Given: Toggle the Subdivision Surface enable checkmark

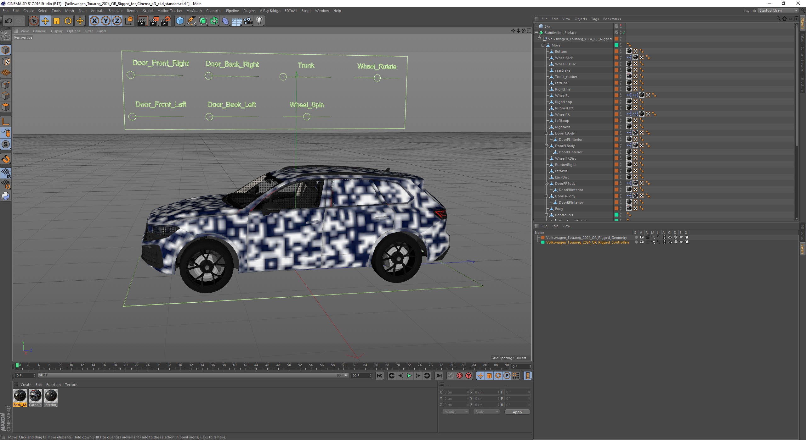Looking at the screenshot, I should click(623, 33).
